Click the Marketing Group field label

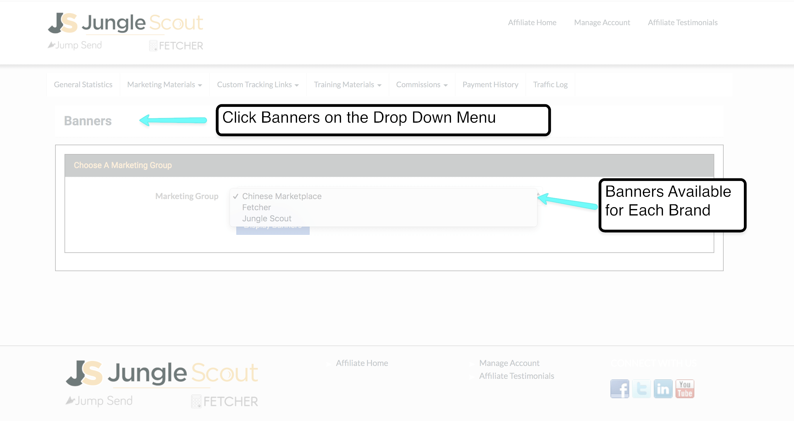tap(187, 196)
